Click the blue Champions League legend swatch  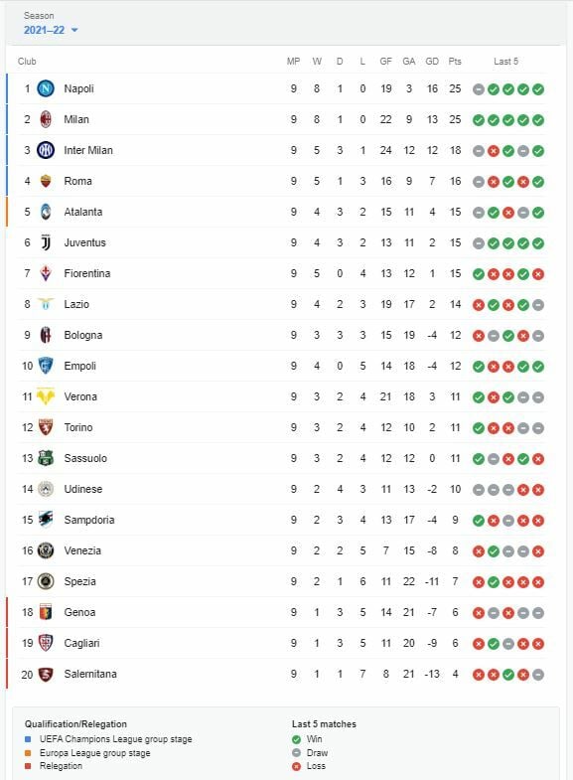(x=29, y=739)
